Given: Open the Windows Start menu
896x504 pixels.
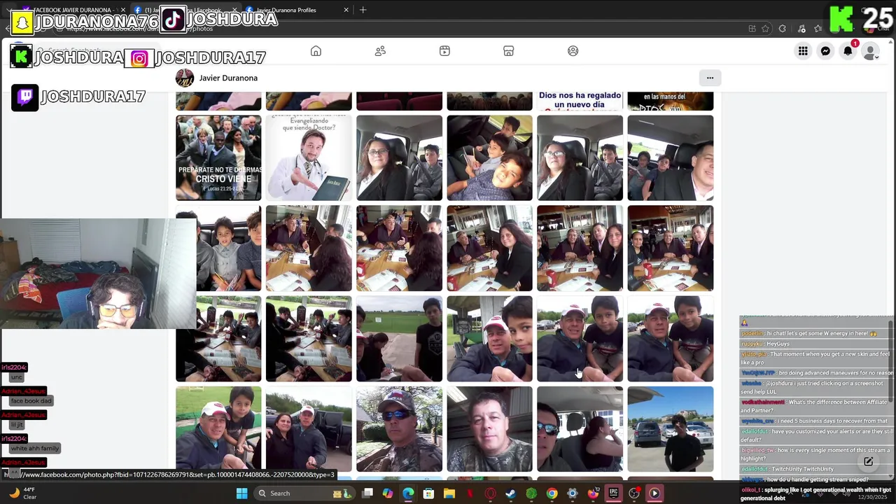Looking at the screenshot, I should 241,493.
